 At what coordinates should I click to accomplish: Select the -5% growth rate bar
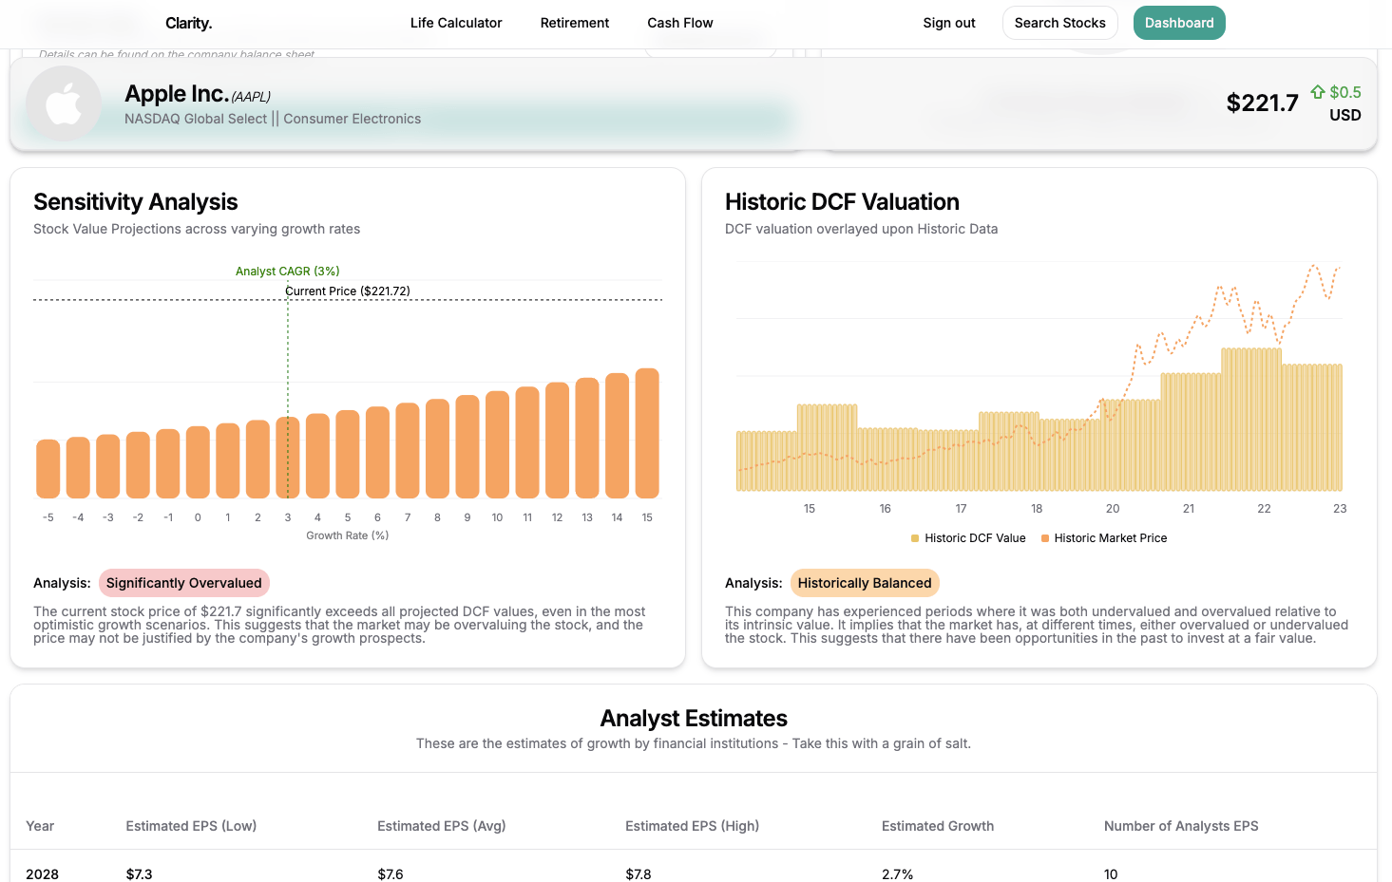click(48, 468)
